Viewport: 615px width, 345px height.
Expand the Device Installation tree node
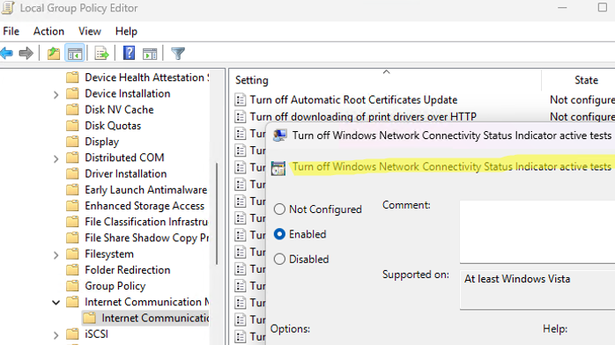point(56,94)
